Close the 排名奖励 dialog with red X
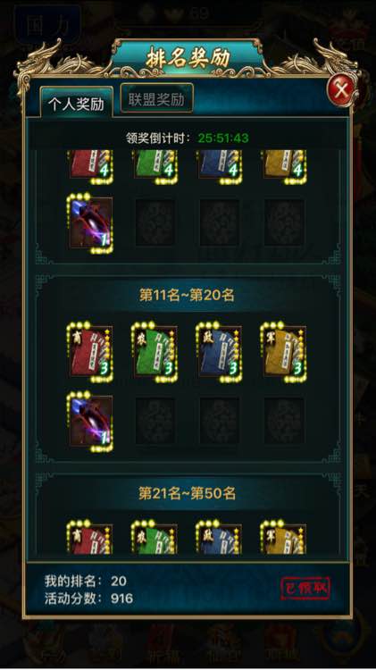The image size is (376, 670). coord(341,90)
